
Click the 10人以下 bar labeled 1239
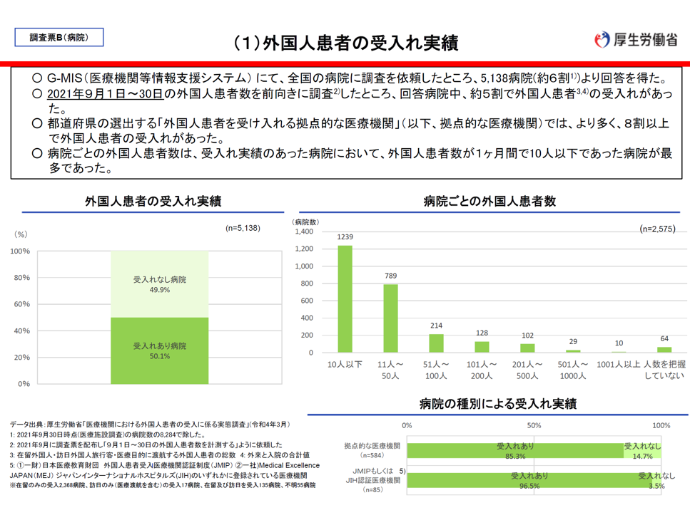coord(345,299)
